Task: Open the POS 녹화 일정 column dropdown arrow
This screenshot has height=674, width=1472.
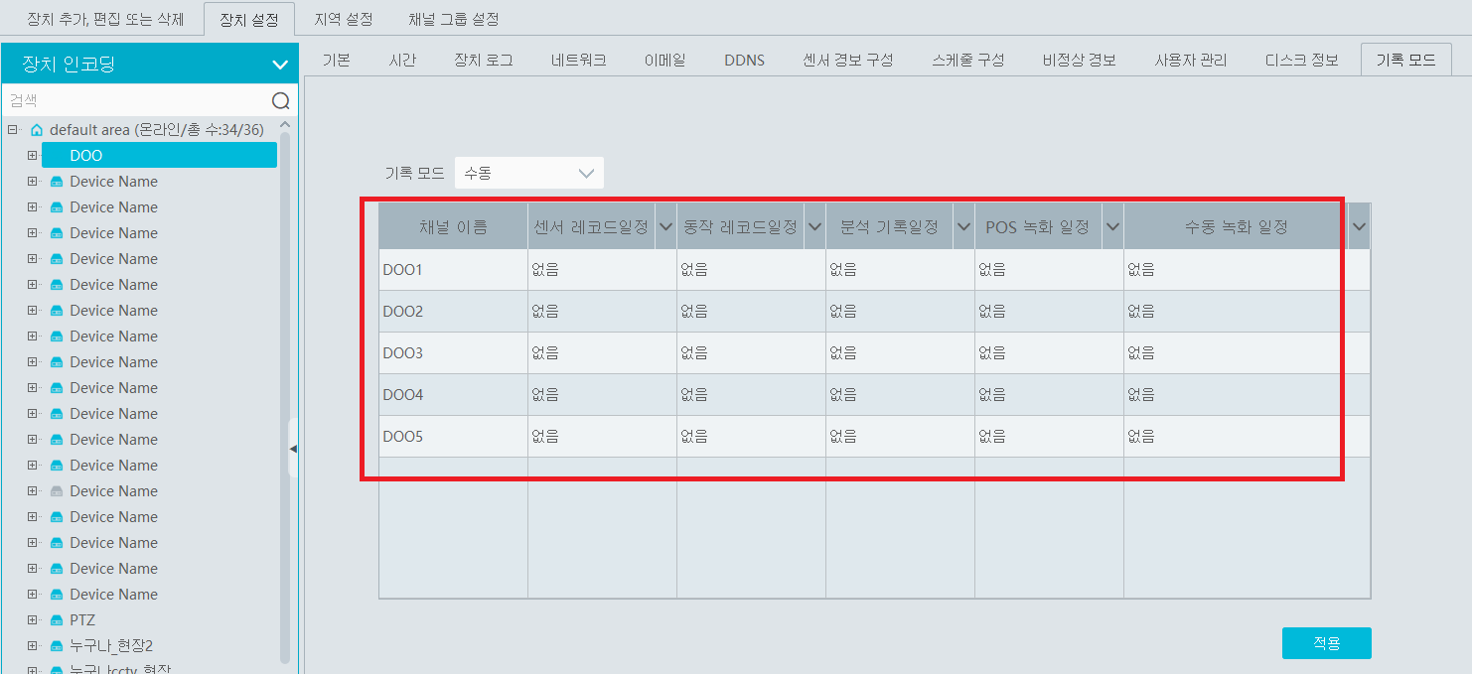Action: coord(1111,227)
